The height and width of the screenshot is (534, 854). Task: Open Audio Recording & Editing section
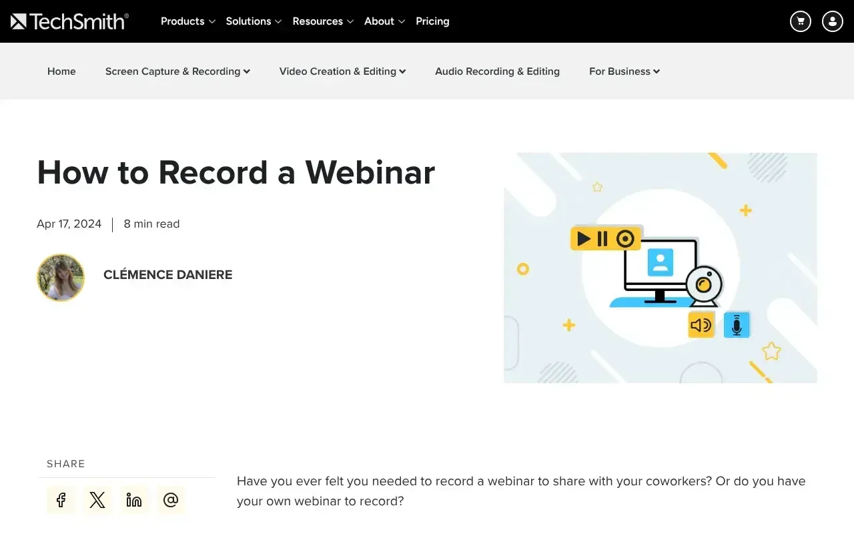coord(497,71)
